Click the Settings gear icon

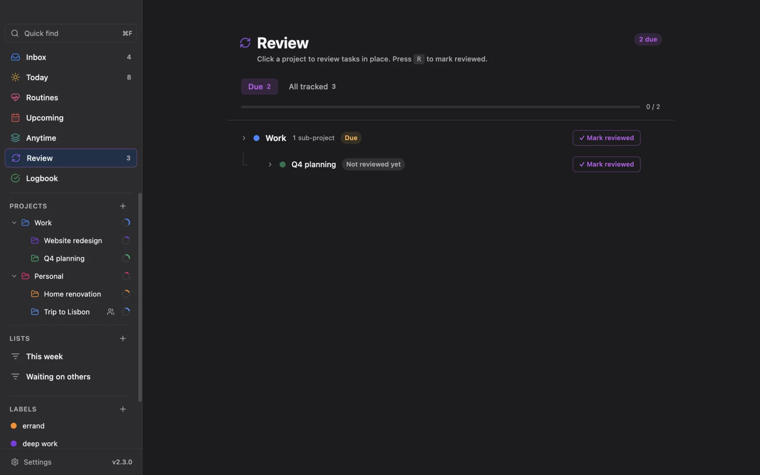click(15, 462)
